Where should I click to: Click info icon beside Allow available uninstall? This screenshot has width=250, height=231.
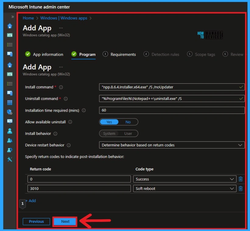[70, 122]
